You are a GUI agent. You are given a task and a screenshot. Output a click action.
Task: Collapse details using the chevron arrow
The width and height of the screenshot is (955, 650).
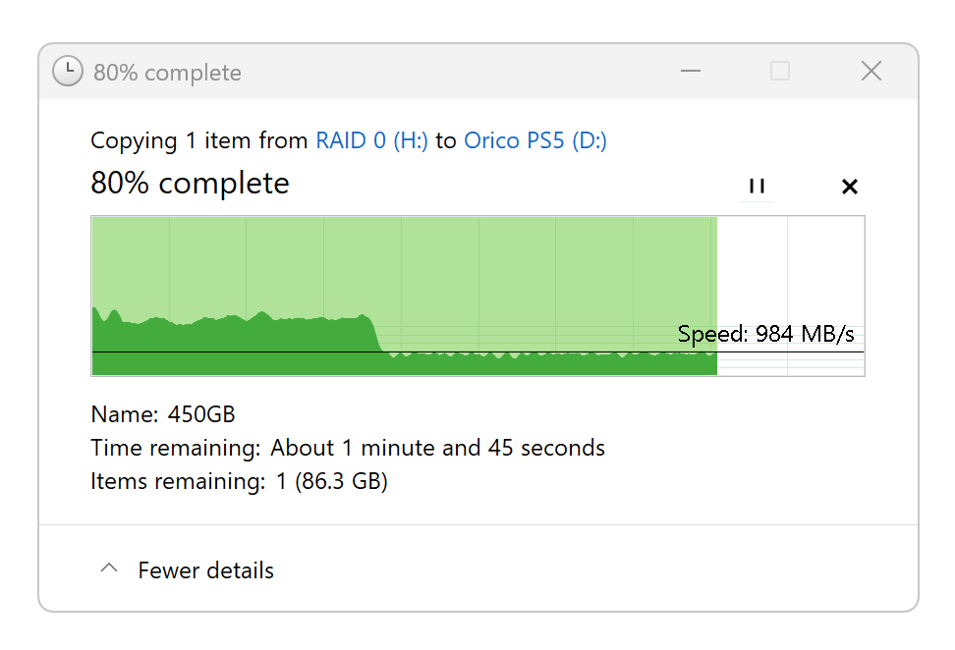click(110, 569)
